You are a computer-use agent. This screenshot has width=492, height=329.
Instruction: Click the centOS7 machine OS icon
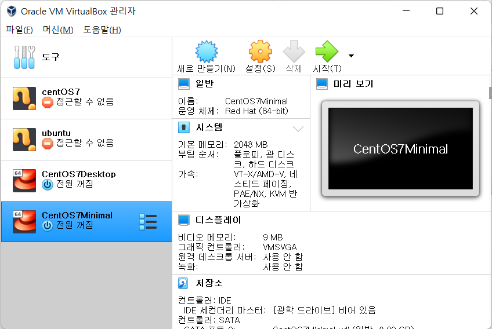point(24,98)
